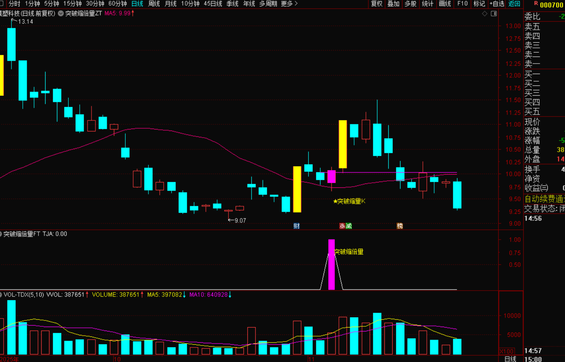Switch to the 周线 weekly period tab
565x362 pixels.
point(154,4)
